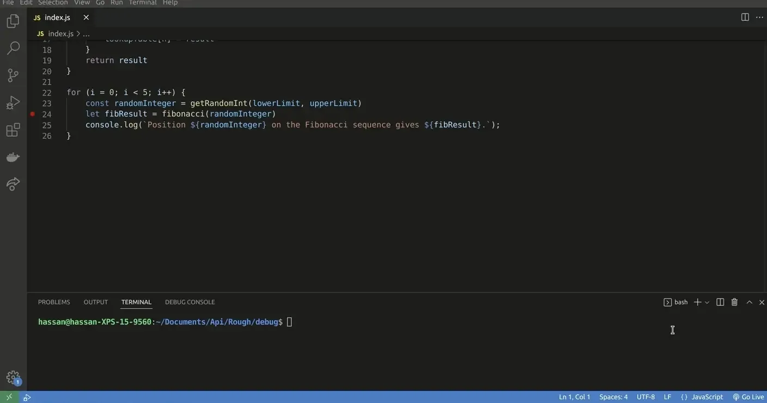Split the terminal panel

[x=720, y=302]
